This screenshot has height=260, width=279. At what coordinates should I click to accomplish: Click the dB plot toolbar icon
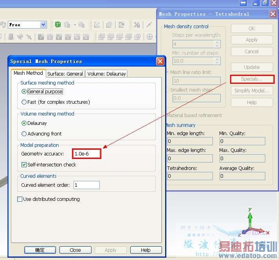coord(129,37)
